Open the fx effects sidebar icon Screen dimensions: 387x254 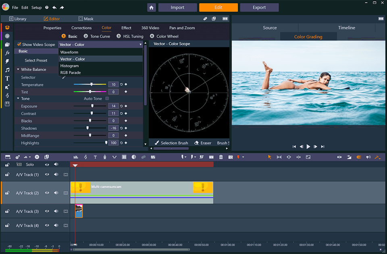pyautogui.click(x=7, y=53)
